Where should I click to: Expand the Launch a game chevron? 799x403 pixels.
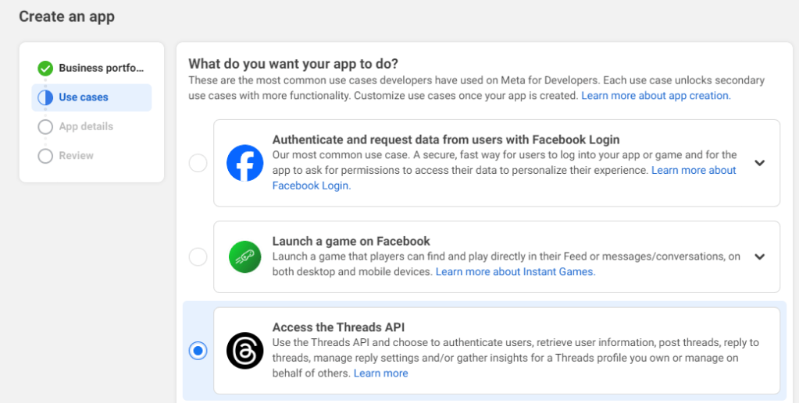(759, 256)
